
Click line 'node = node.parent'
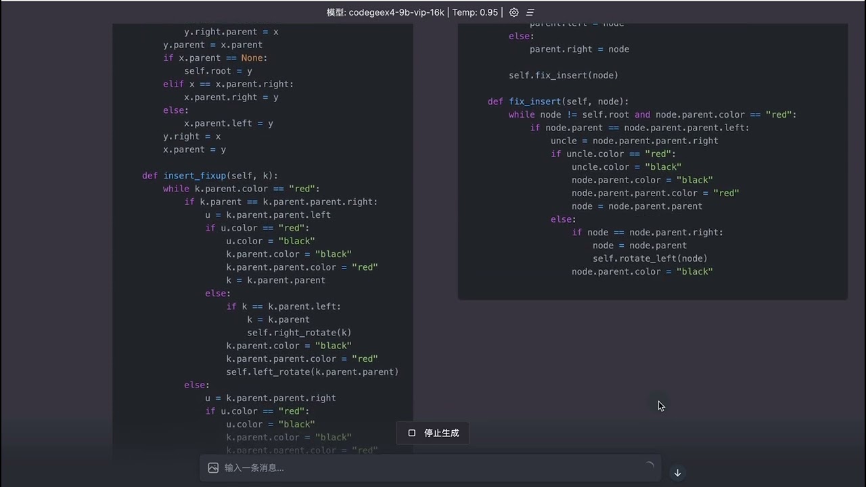pos(640,245)
